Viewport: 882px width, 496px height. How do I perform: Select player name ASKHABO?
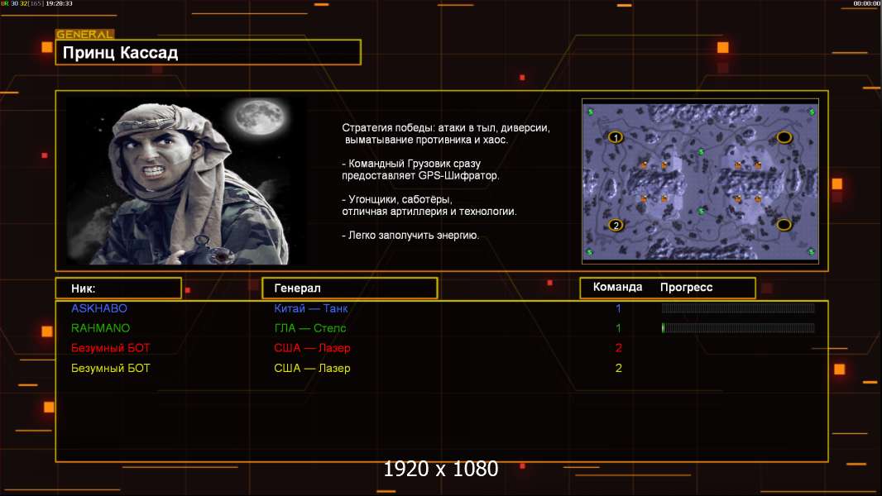(99, 308)
